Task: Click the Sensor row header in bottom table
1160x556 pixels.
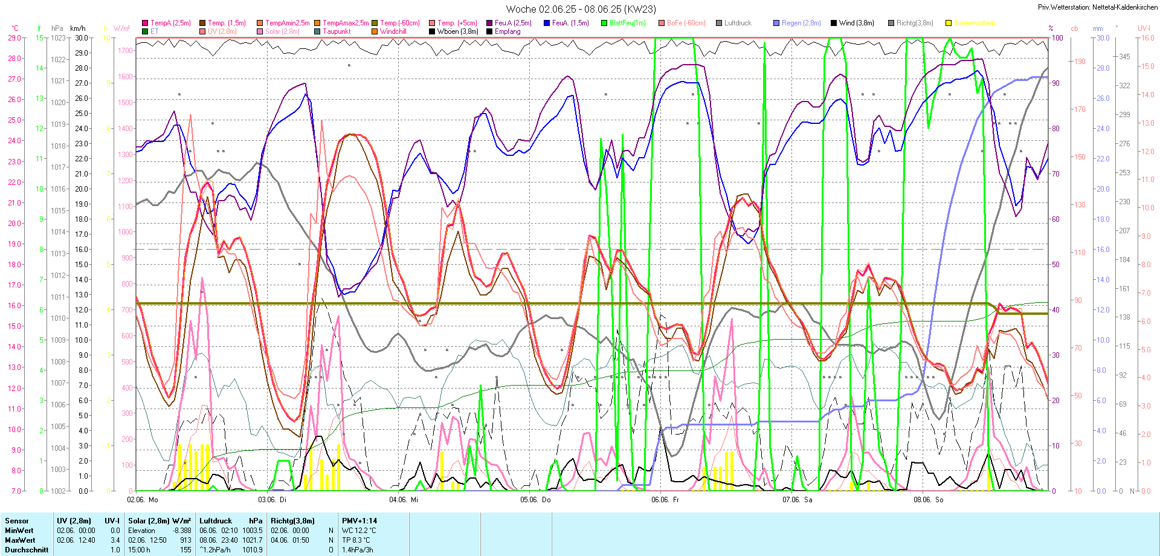Action: tap(17, 521)
